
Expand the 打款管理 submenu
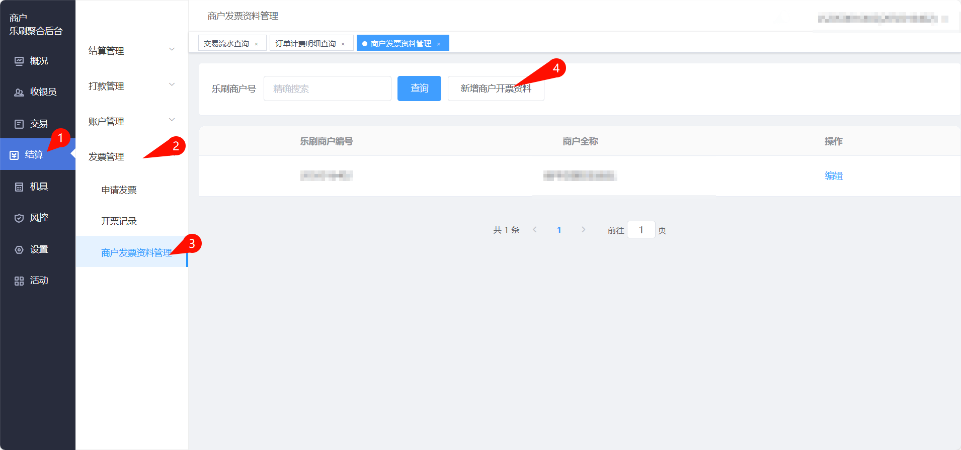[131, 86]
